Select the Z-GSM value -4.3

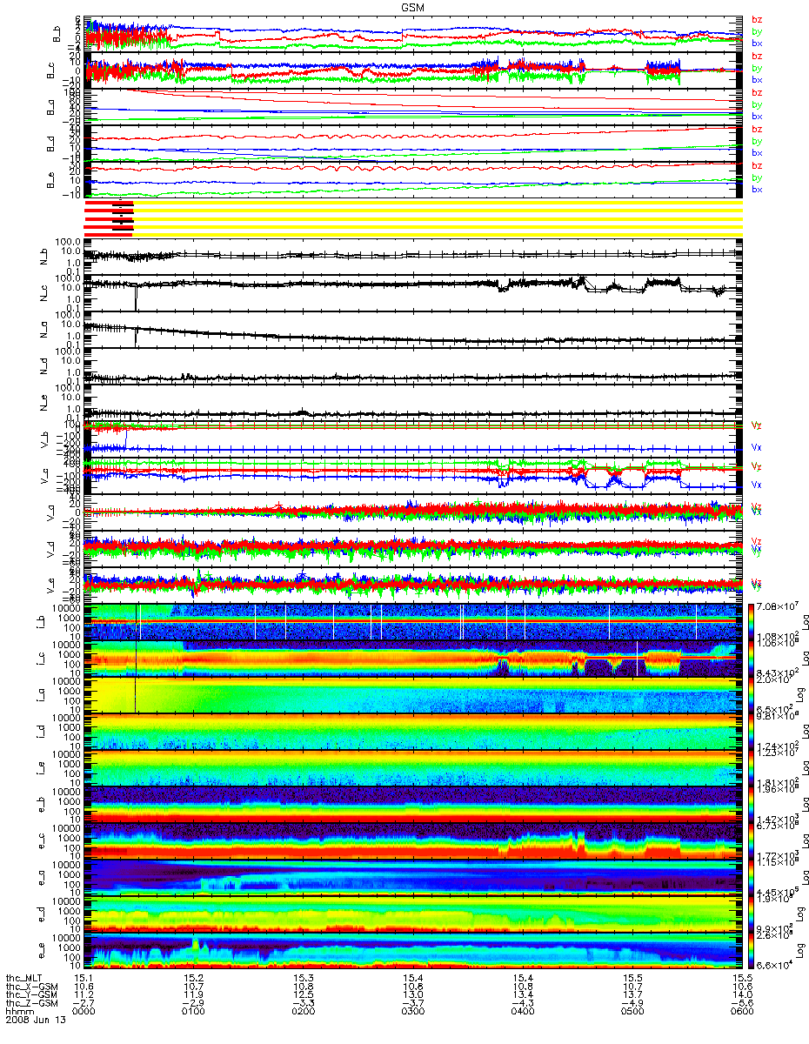point(522,1003)
